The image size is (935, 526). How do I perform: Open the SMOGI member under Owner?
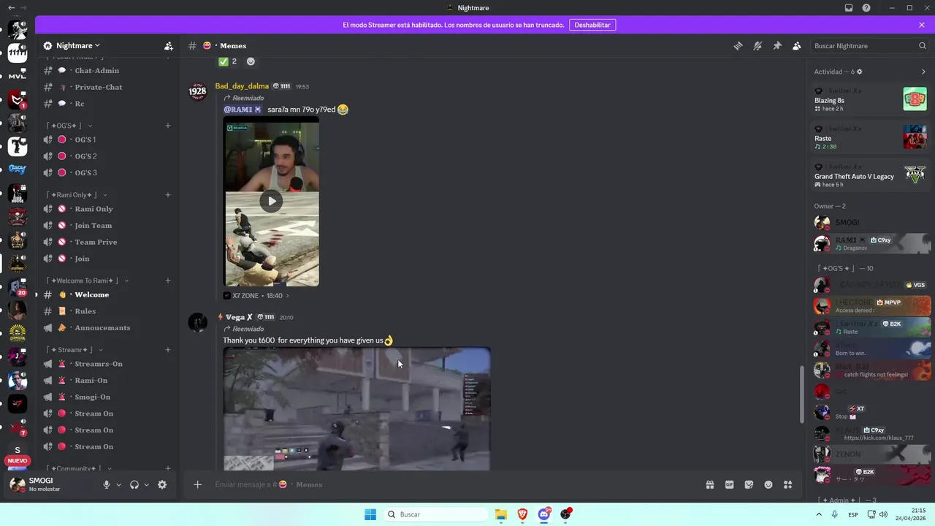(870, 222)
